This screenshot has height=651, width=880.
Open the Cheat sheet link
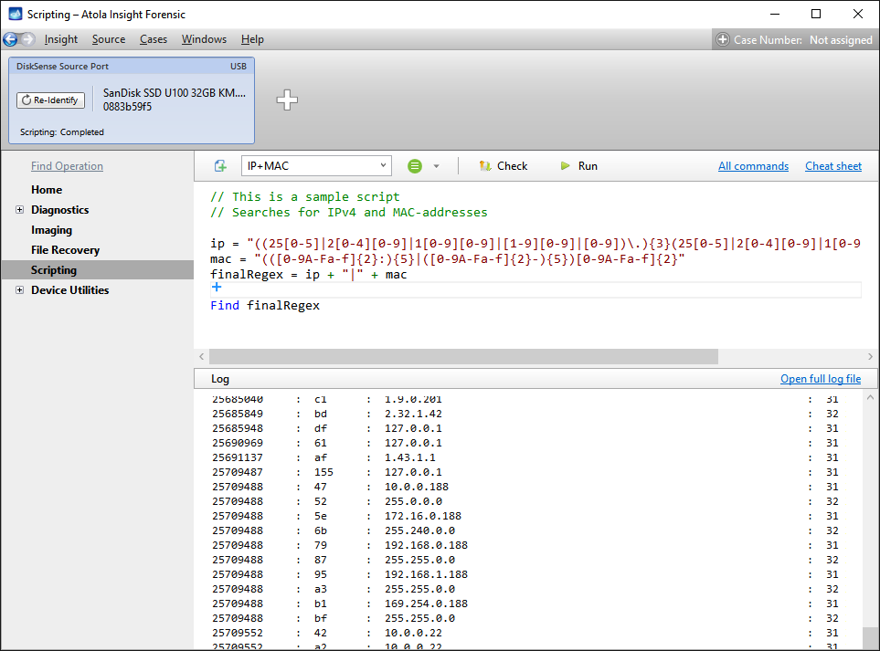832,166
